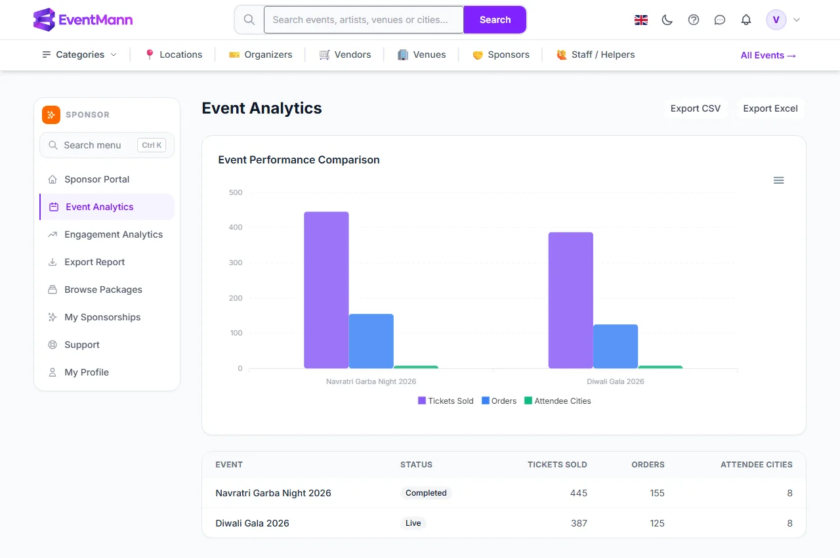Toggle Attendee Cities legend swatch
Image resolution: width=840 pixels, height=558 pixels.
(x=528, y=400)
